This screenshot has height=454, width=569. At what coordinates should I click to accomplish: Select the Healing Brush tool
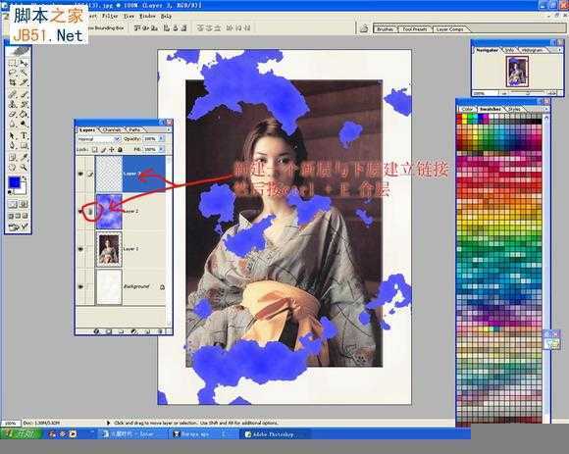(13, 94)
